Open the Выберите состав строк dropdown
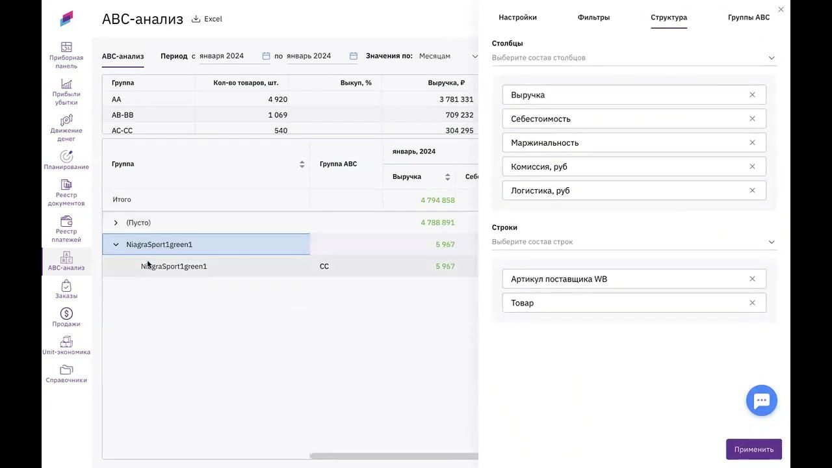Viewport: 832px width, 468px height. pos(634,242)
